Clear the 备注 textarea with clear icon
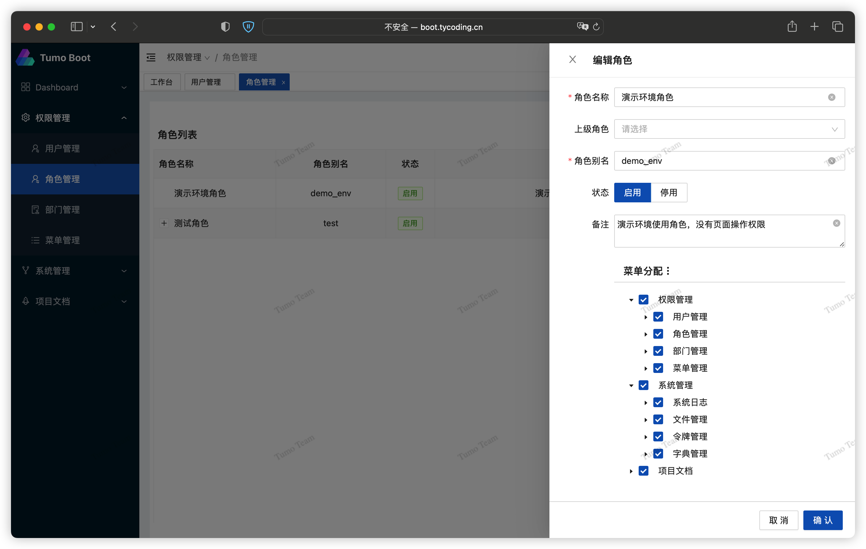The image size is (866, 549). click(836, 223)
